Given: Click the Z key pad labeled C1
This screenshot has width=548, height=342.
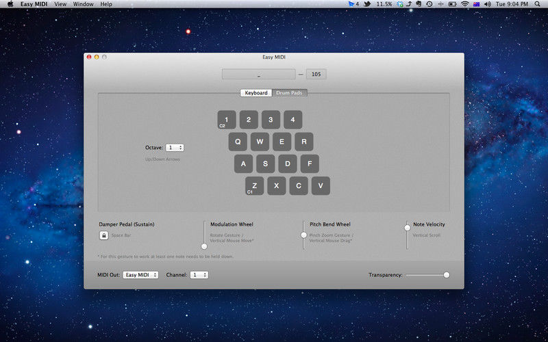Looking at the screenshot, I should pos(254,185).
